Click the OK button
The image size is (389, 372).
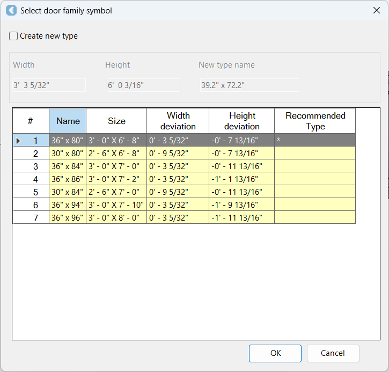[x=275, y=353]
